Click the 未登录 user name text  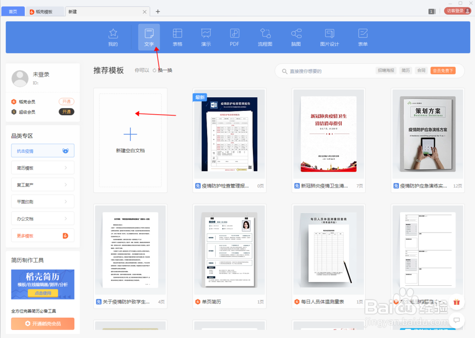(x=41, y=74)
